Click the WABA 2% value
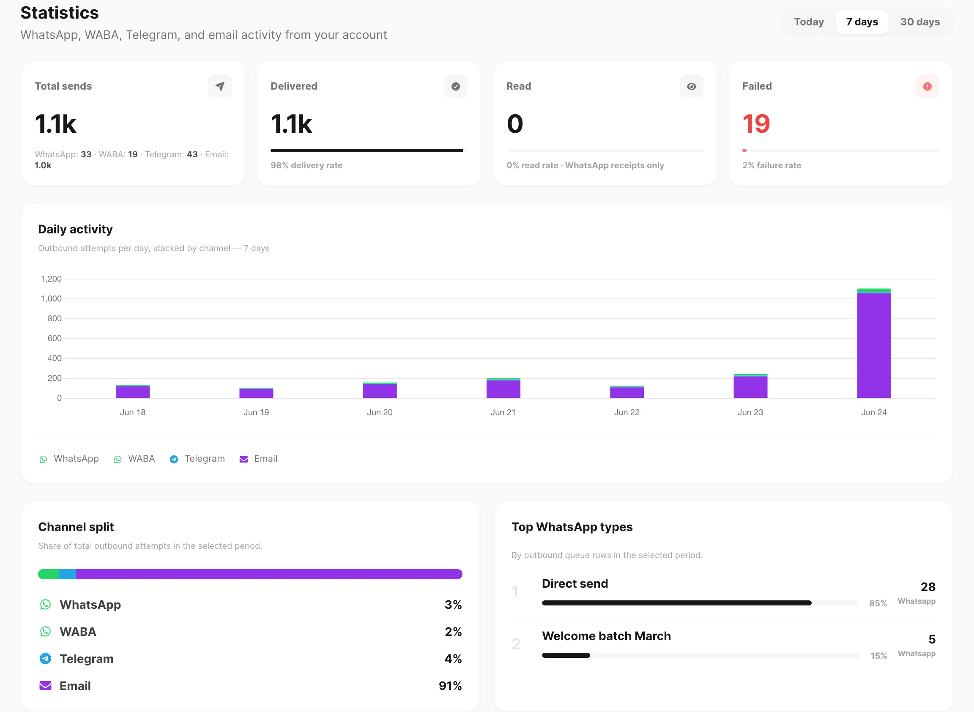Screen dimensions: 974x712 453,631
